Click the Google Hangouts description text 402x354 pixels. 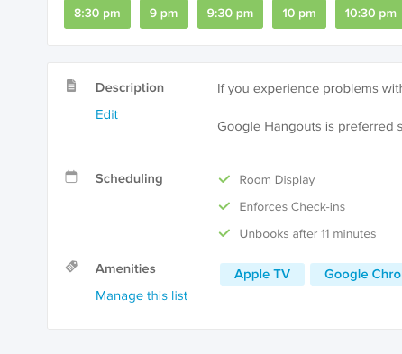point(309,127)
